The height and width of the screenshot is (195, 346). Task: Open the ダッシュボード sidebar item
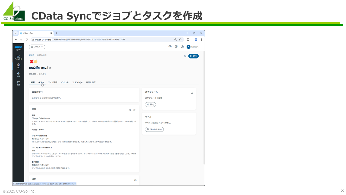click(x=18, y=57)
